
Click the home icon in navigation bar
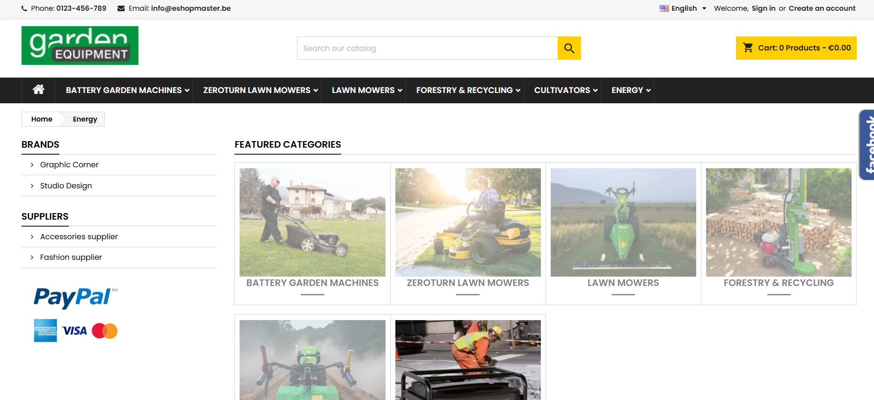[38, 90]
